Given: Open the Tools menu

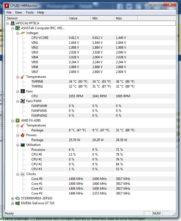Looking at the screenshot, I should coord(30,12).
